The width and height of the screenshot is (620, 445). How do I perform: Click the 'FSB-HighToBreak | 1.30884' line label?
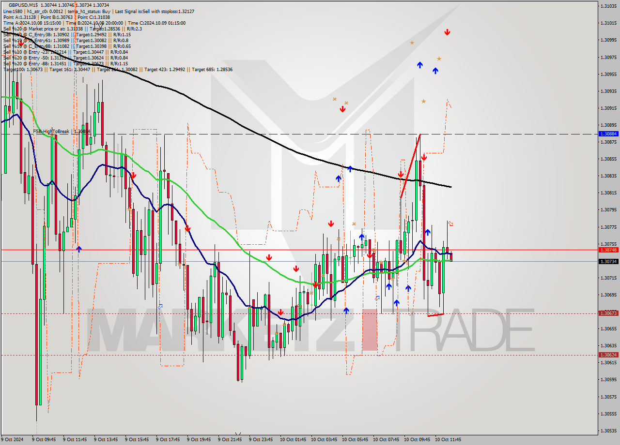click(x=62, y=131)
